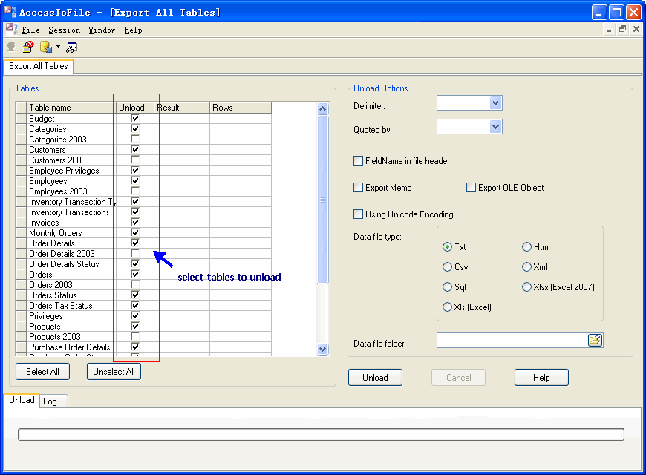The width and height of the screenshot is (646, 475).
Task: Click the Help button beside Cancel
Action: click(x=541, y=377)
